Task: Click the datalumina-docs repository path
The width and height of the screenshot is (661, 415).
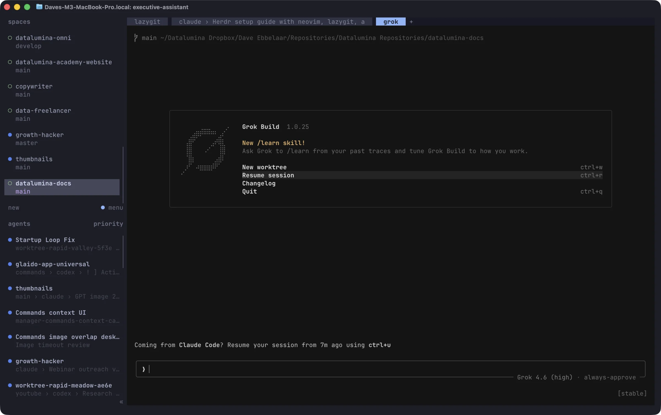Action: coord(322,38)
